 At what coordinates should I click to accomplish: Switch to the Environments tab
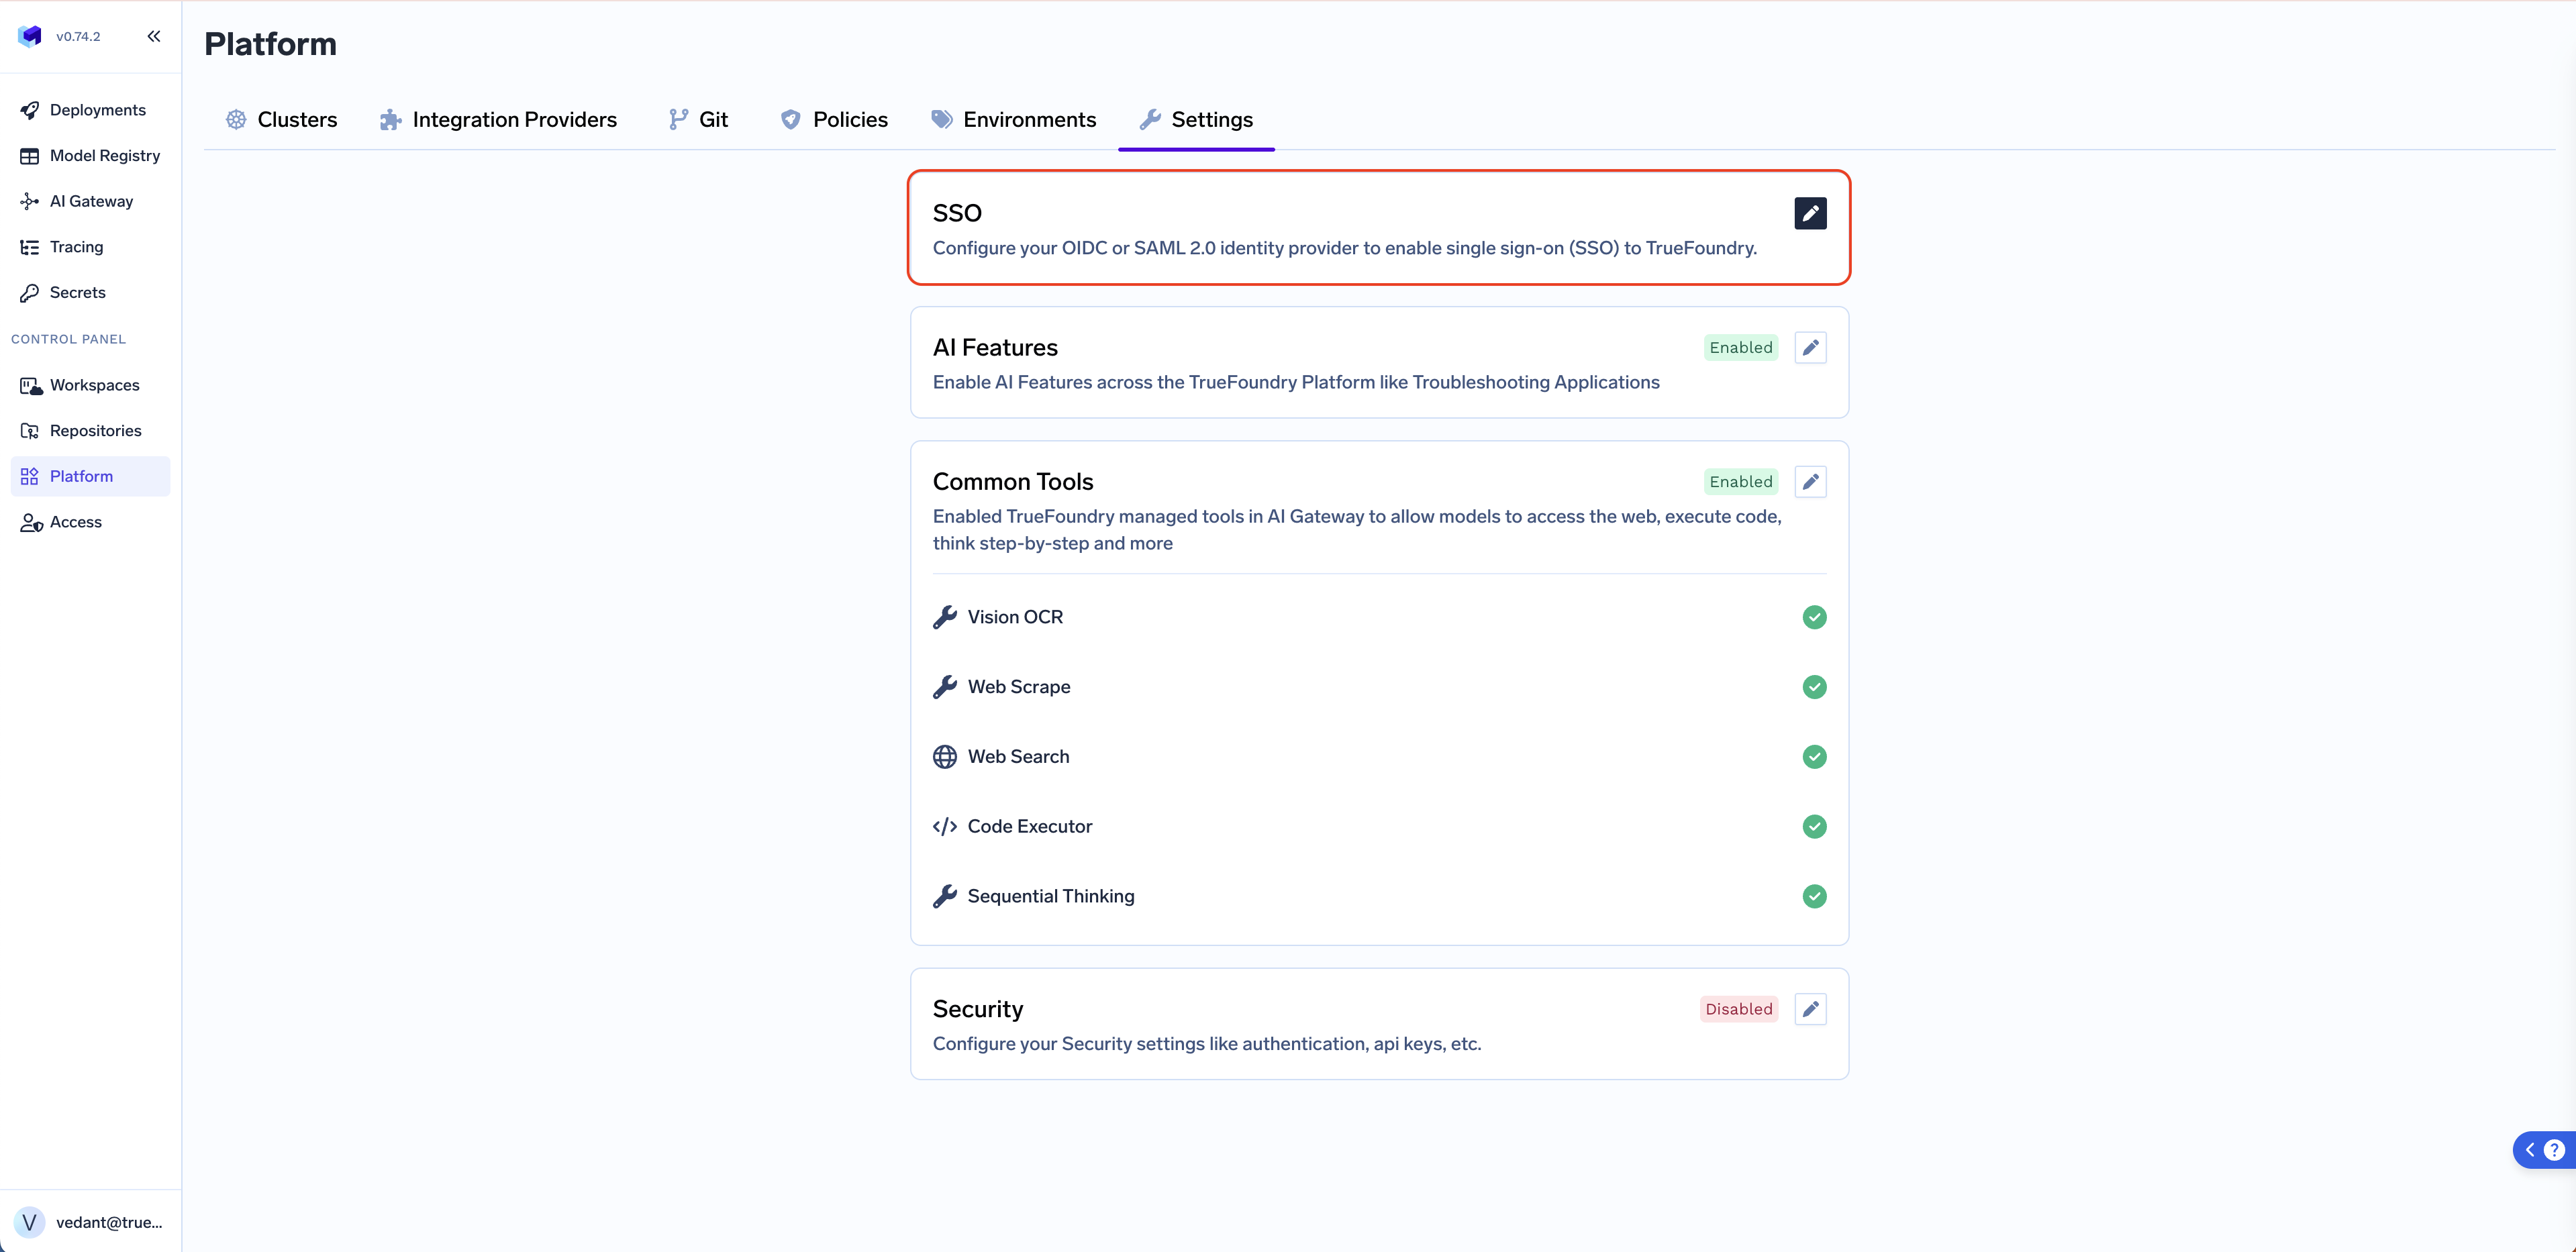pyautogui.click(x=1014, y=120)
